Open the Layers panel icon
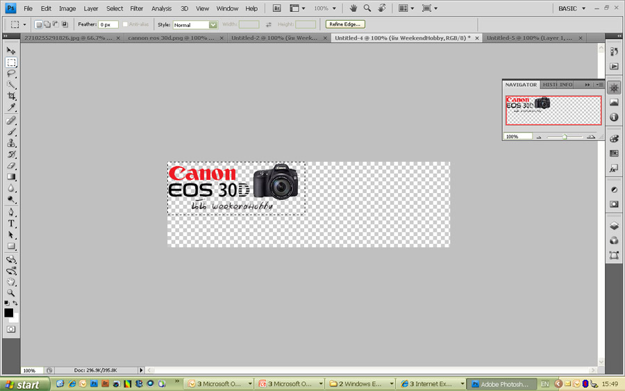The height and width of the screenshot is (391, 625). point(614,226)
